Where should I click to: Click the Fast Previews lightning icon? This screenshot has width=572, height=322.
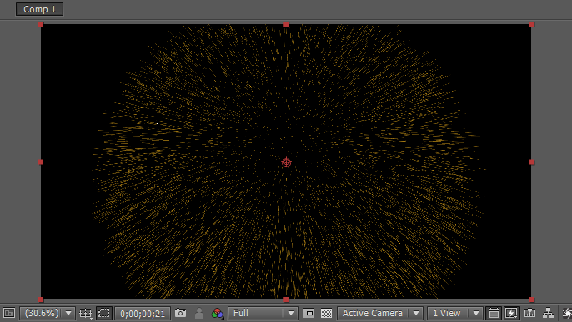coord(511,314)
